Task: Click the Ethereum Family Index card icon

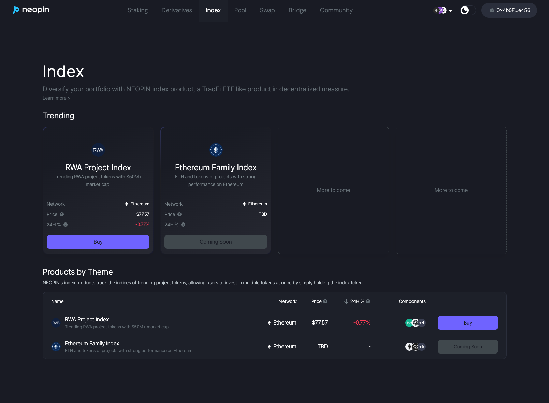Action: (x=216, y=150)
